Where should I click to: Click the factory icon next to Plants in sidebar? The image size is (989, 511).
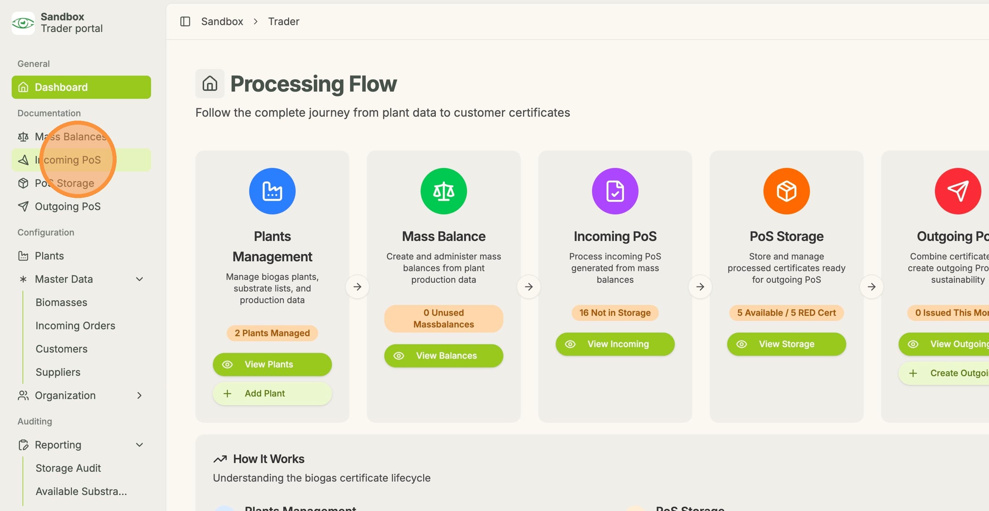[x=23, y=256]
